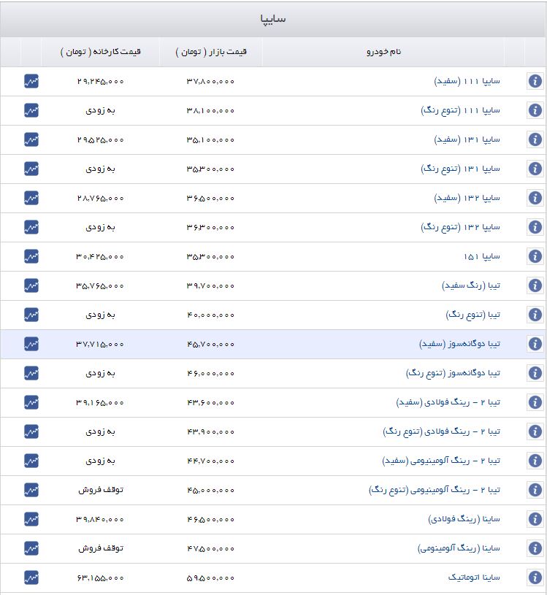Select factory price ۶۳,۱۵۵,۰۰۰ cell
Image resolution: width=547 pixels, height=595 pixels.
point(101,578)
